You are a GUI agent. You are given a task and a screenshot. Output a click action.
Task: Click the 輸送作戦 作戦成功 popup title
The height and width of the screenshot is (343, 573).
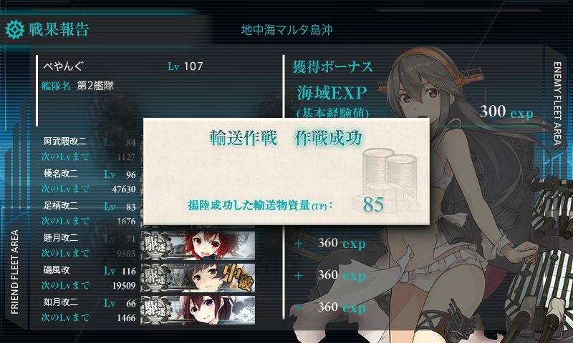(x=286, y=138)
